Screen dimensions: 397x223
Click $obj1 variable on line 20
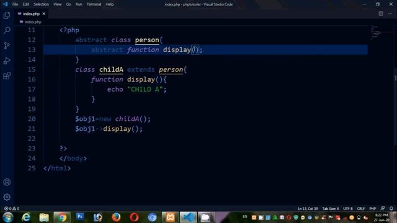[x=85, y=119]
